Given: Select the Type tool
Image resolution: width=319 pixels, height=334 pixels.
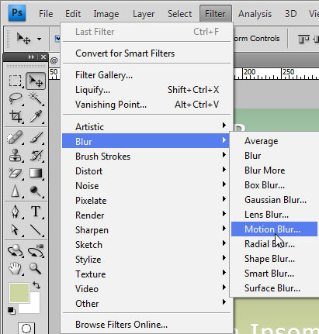Looking at the screenshot, I should coord(36,212).
